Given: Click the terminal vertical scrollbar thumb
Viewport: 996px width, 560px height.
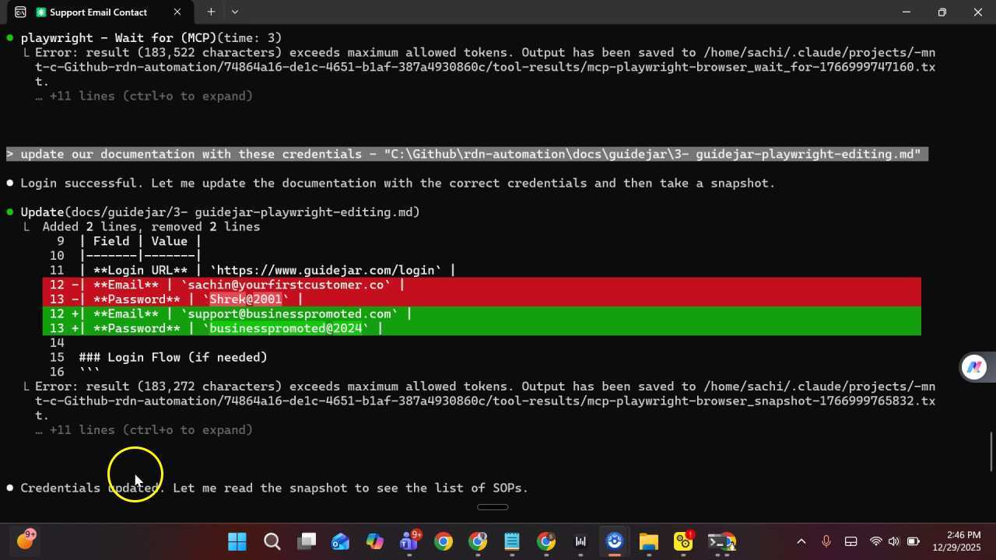Looking at the screenshot, I should 992,451.
